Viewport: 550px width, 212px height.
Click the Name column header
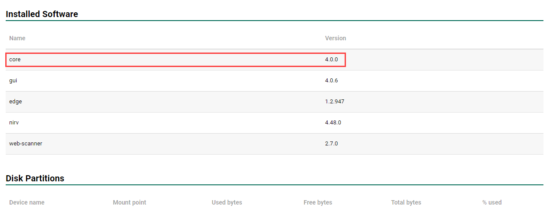point(17,38)
